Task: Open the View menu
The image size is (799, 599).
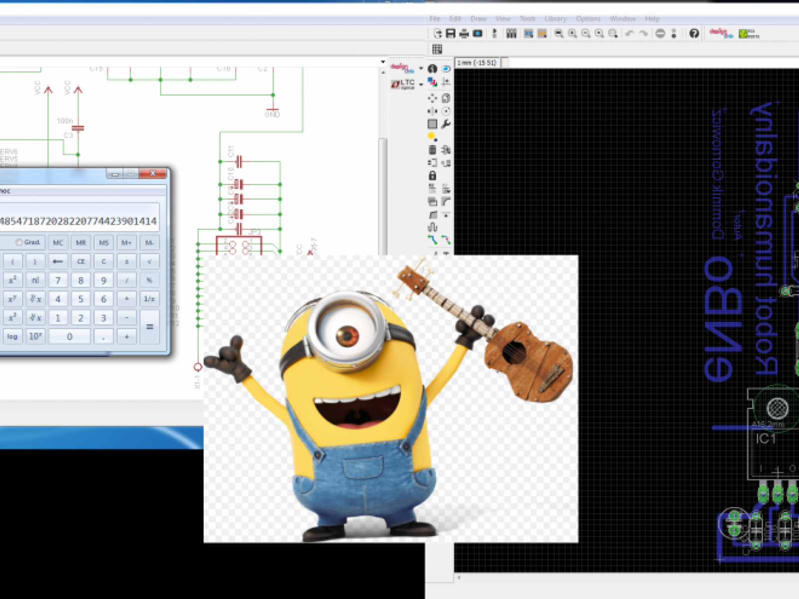Action: click(x=503, y=18)
